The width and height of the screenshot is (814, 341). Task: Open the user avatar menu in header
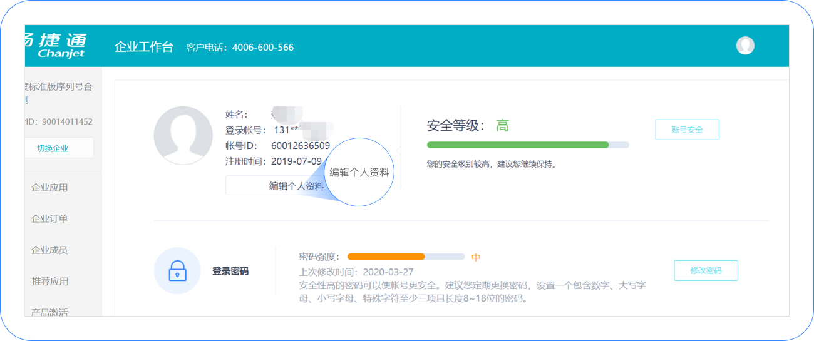744,45
